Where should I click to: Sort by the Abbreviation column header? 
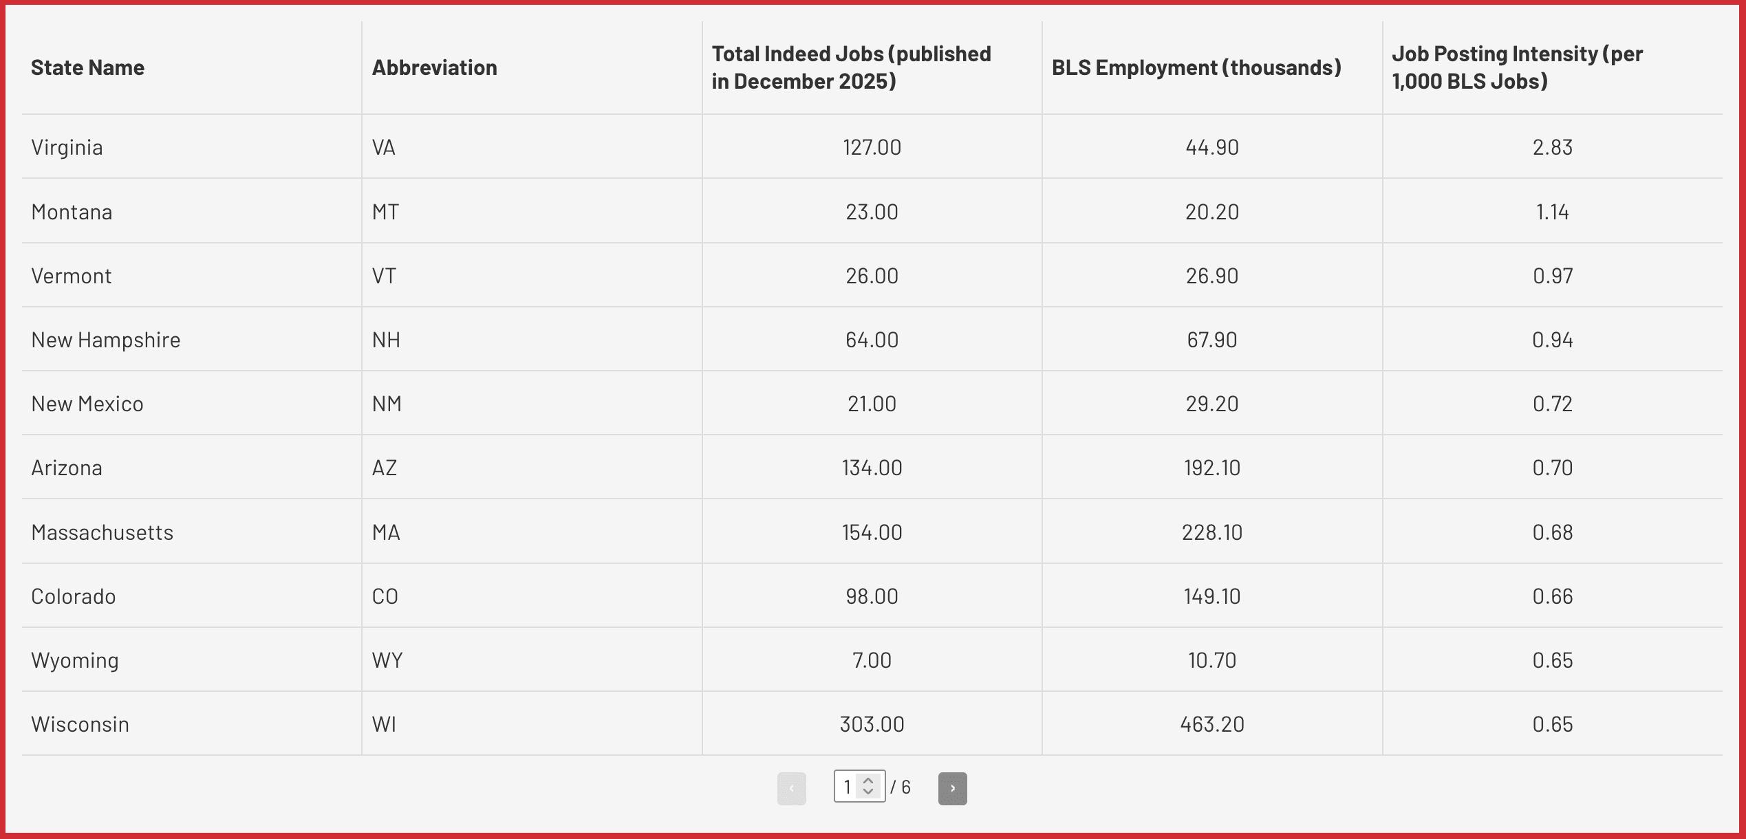point(434,67)
